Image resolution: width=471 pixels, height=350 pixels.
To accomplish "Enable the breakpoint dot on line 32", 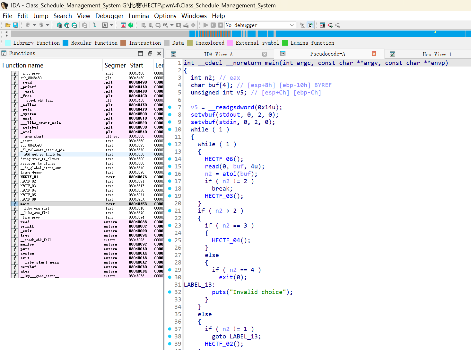I will [x=169, y=292].
